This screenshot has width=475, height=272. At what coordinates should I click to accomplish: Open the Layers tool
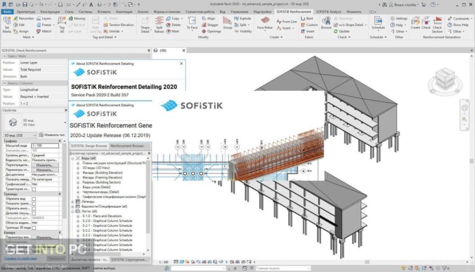pyautogui.click(x=44, y=19)
